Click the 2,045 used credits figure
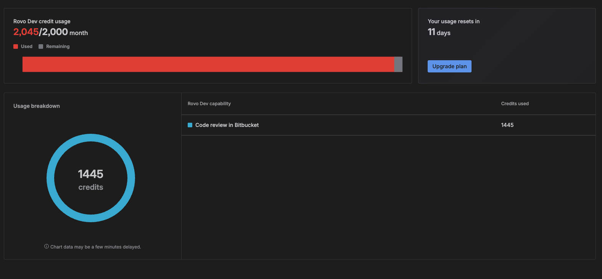 26,32
